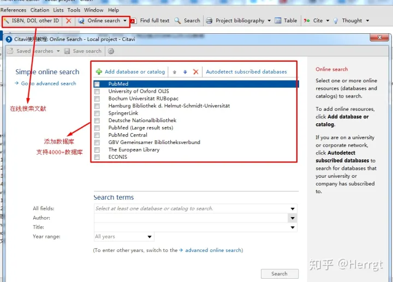This screenshot has height=282, width=393.
Task: Click the Table grid icon
Action: pyautogui.click(x=278, y=21)
